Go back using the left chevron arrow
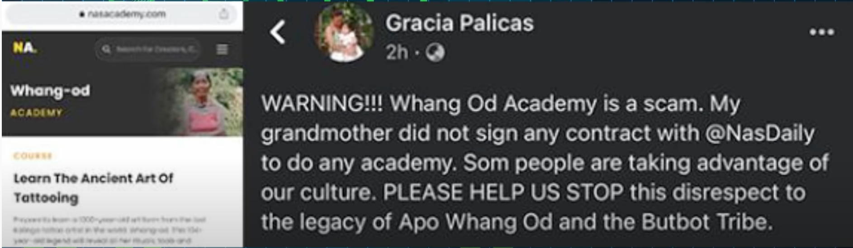 click(x=278, y=32)
